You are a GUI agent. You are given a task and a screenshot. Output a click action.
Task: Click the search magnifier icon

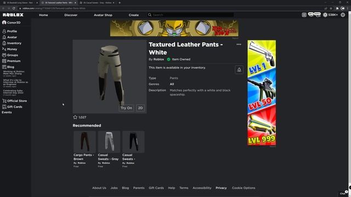(x=150, y=15)
